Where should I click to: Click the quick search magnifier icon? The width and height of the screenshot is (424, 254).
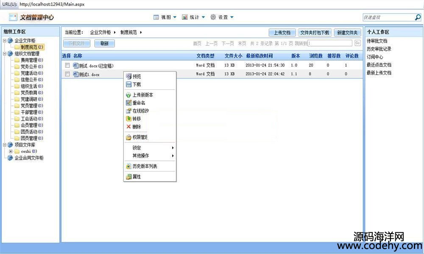coord(418,17)
